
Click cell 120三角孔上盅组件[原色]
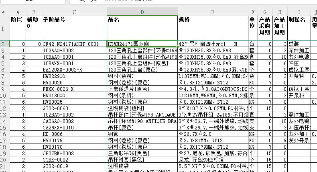[x=142, y=63]
